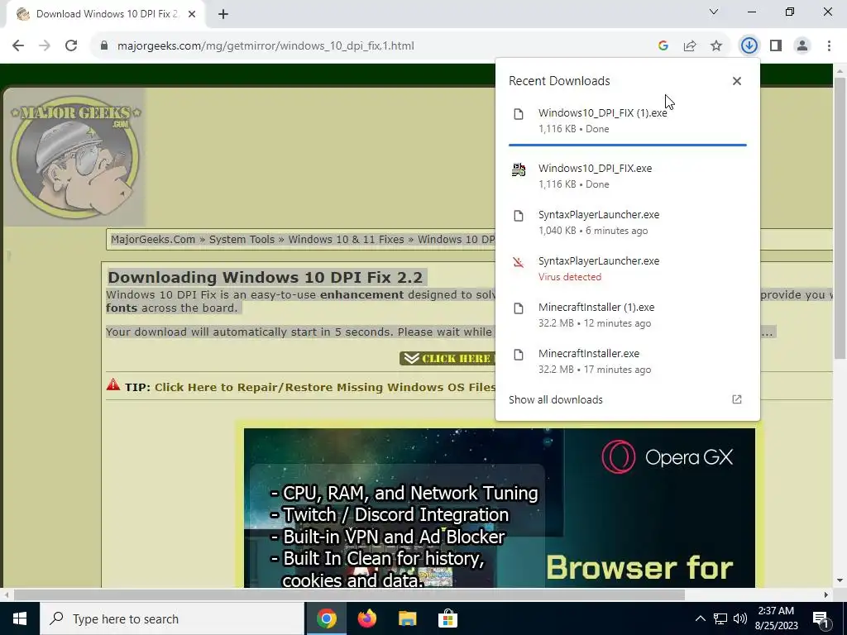This screenshot has width=847, height=635.
Task: Open MajorGeeks.Com breadcrumb link
Action: click(153, 239)
